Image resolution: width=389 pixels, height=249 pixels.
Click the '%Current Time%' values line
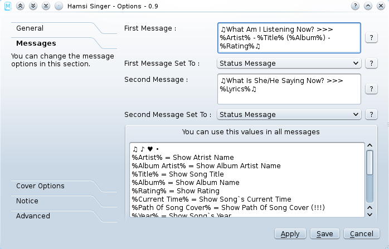coord(211,199)
